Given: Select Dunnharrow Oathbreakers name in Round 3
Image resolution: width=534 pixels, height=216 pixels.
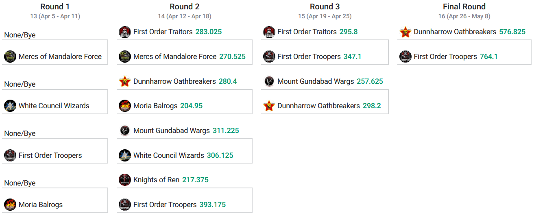Looking at the screenshot, I should click(318, 106).
